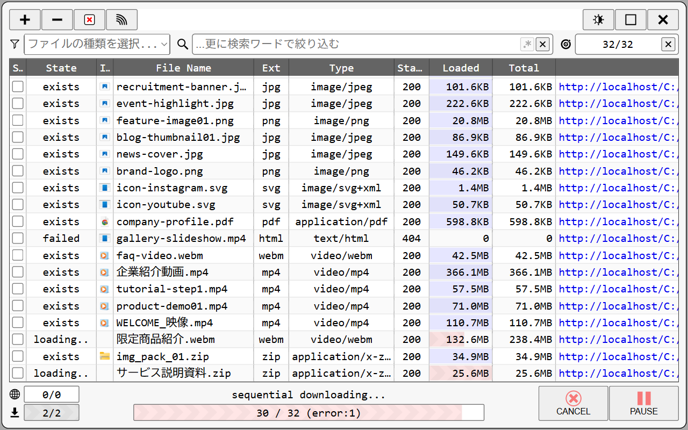Screen dimensions: 688x430
Task: Click the red X clear list button
Action: pyautogui.click(x=89, y=20)
